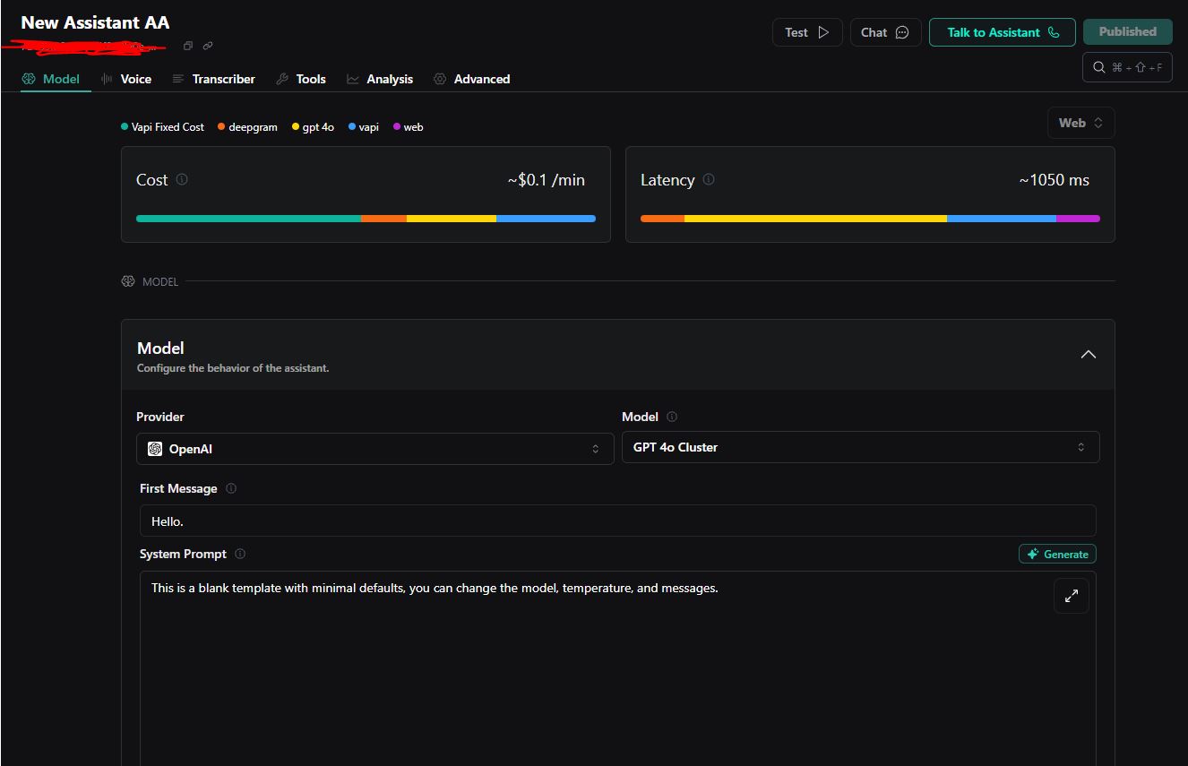The width and height of the screenshot is (1188, 766).
Task: Open the Web selector dropdown
Action: tap(1080, 123)
